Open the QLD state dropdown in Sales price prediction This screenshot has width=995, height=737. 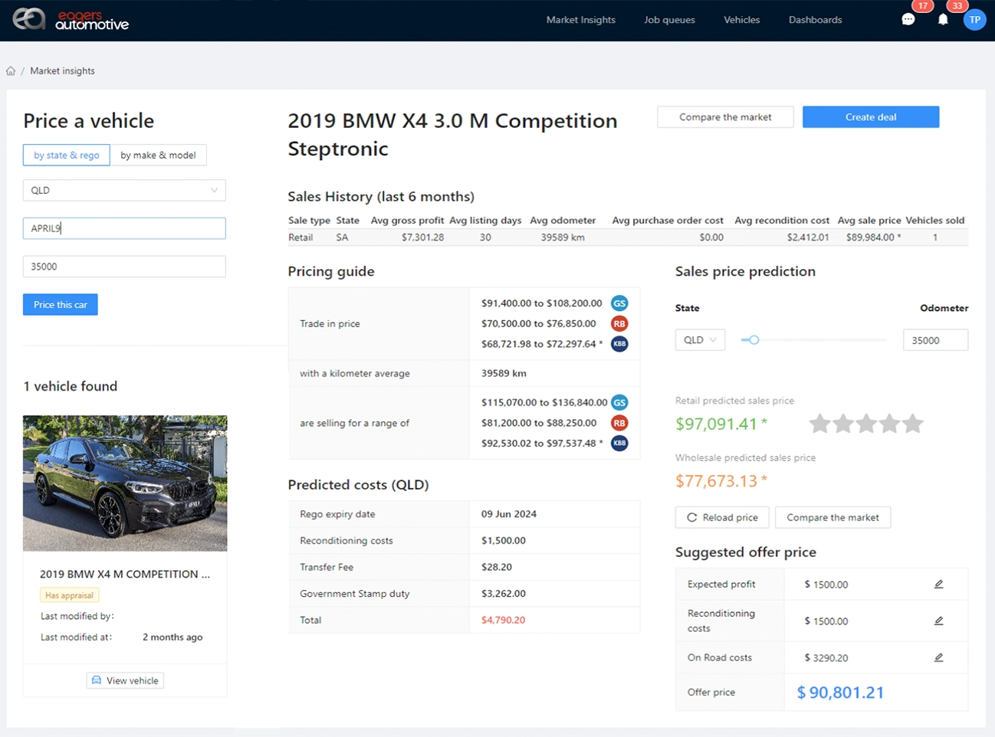700,340
